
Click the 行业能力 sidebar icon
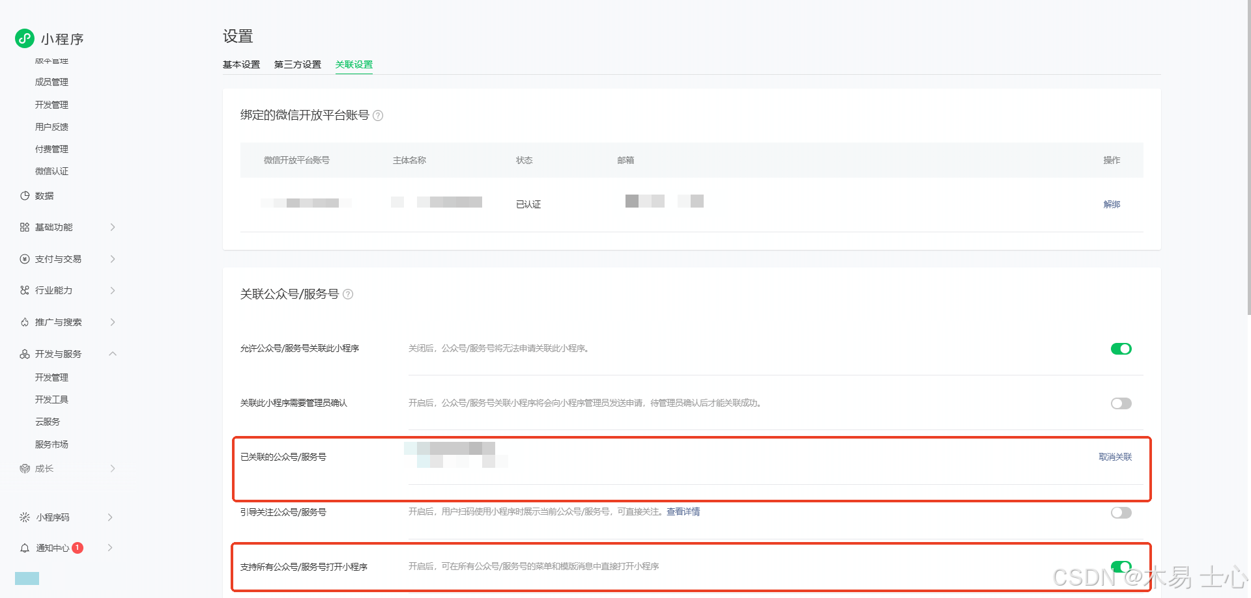point(24,290)
